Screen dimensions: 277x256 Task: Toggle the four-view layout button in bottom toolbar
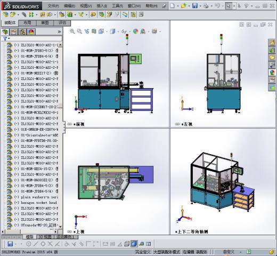pos(149,244)
